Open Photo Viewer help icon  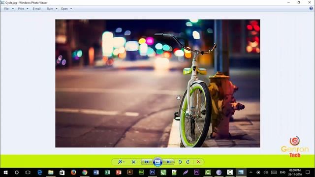(311, 8)
